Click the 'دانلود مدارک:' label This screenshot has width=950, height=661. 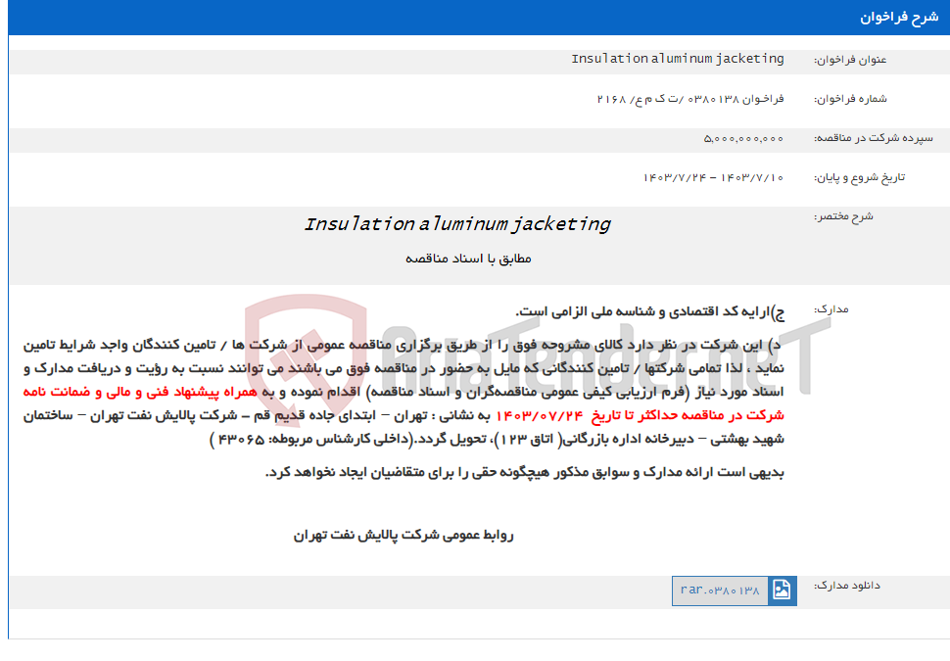(x=846, y=586)
